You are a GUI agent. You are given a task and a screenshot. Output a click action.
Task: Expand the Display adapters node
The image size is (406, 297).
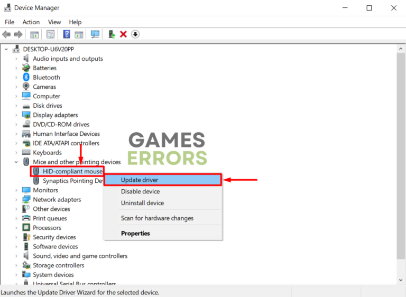tap(16, 115)
